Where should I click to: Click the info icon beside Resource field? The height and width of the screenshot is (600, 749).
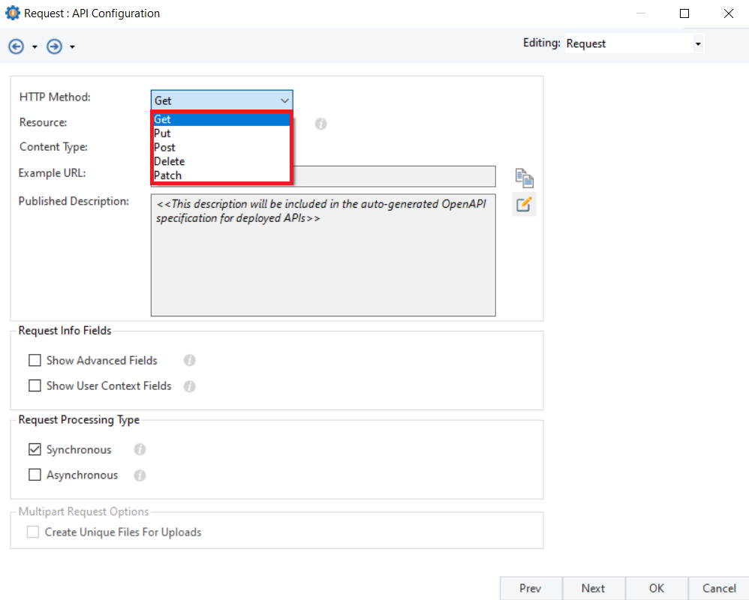(320, 124)
